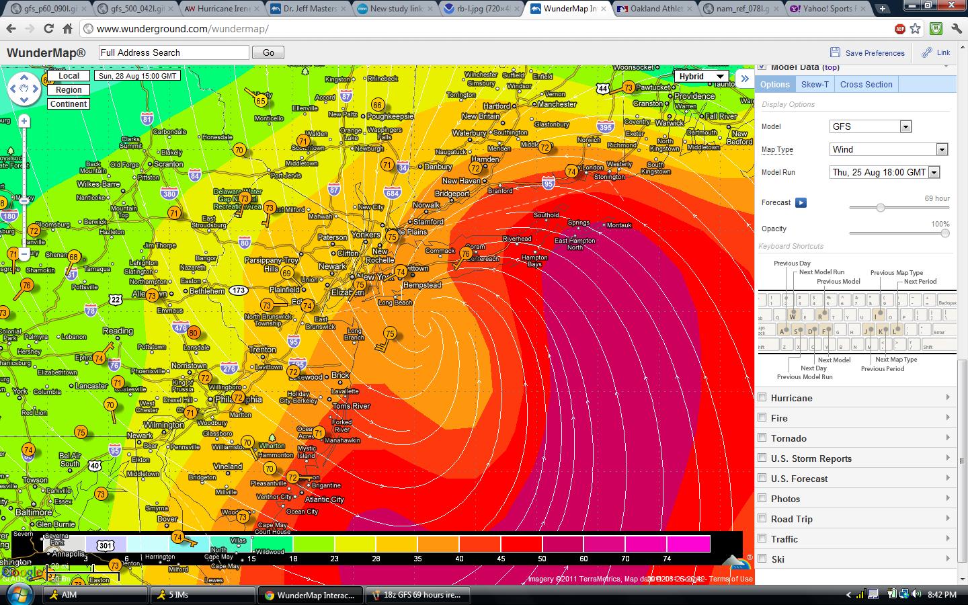The width and height of the screenshot is (968, 605).
Task: Click the browser address bar URL
Action: click(183, 29)
